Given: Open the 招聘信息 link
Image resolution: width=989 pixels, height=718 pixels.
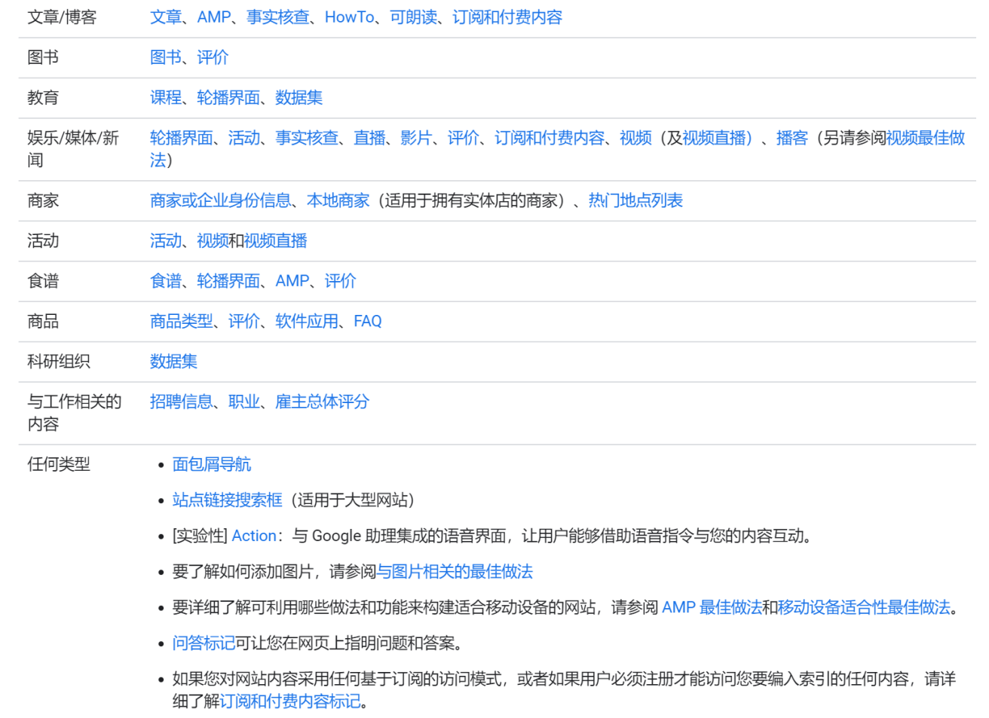Looking at the screenshot, I should pyautogui.click(x=182, y=402).
